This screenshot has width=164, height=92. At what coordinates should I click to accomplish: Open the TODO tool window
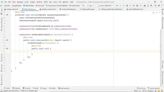coord(7,88)
